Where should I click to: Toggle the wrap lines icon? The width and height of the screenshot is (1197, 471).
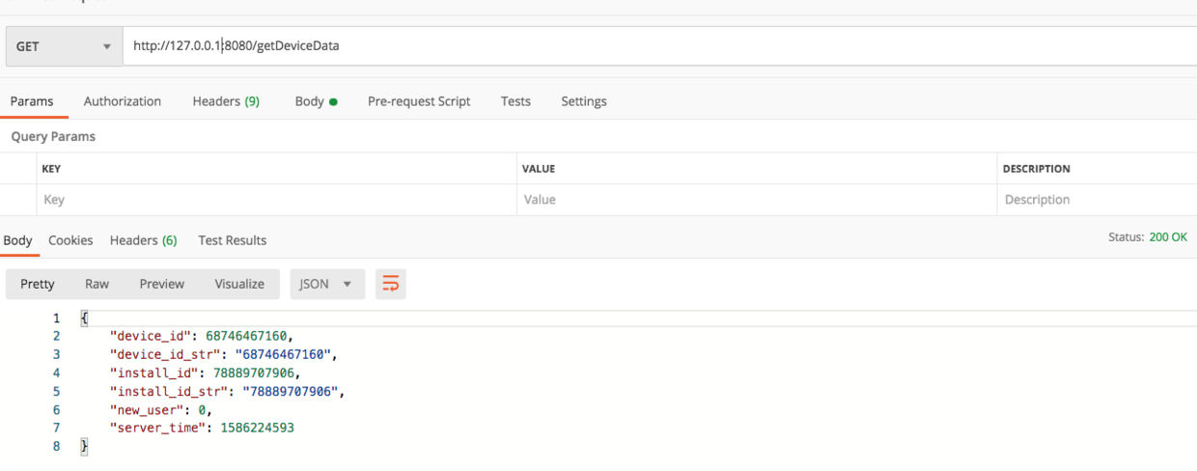(391, 284)
